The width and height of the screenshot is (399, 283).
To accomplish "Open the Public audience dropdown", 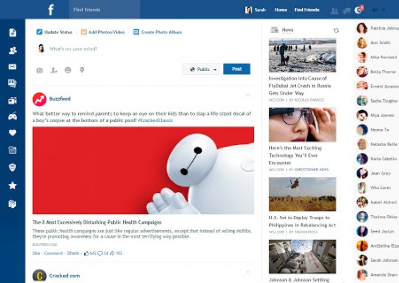I will (x=201, y=69).
